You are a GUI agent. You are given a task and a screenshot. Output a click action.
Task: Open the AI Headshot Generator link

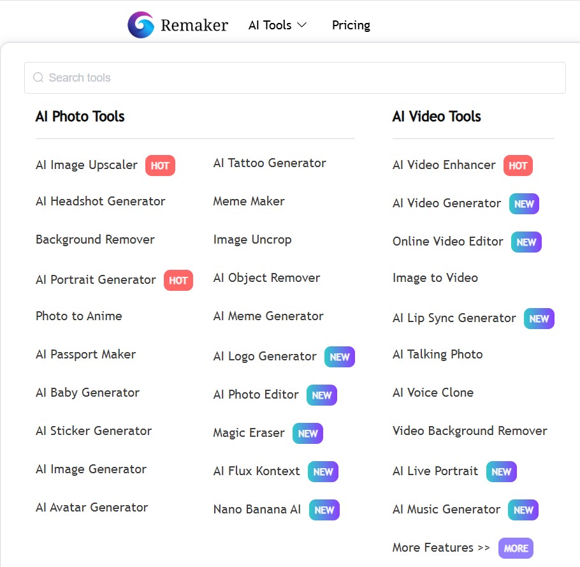coord(101,202)
